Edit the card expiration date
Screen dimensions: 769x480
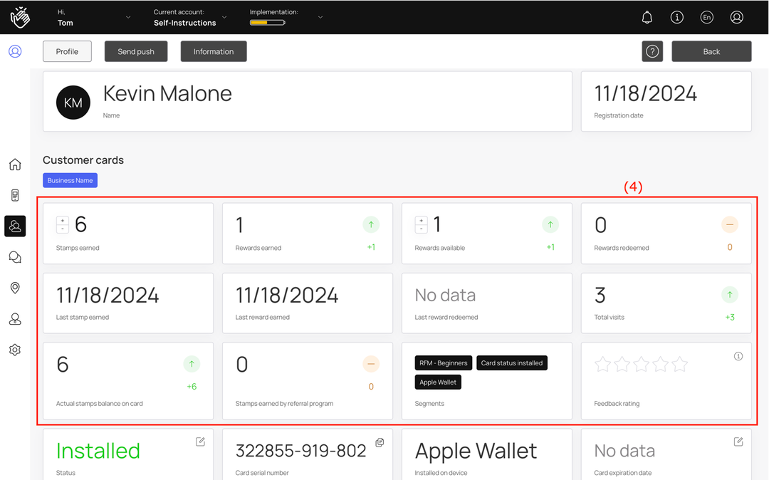(738, 442)
